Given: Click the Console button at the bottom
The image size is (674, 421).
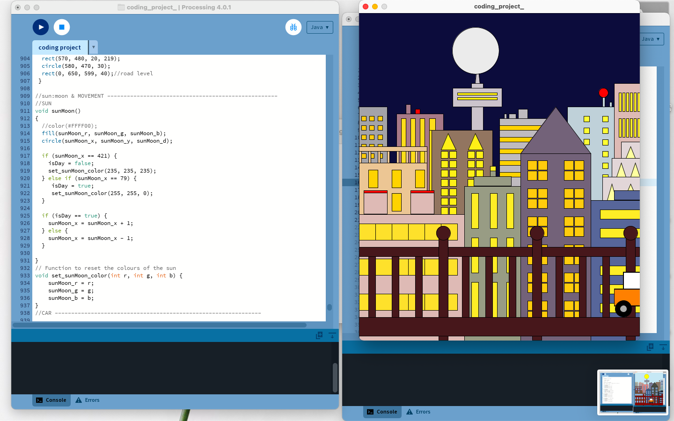Looking at the screenshot, I should (51, 400).
